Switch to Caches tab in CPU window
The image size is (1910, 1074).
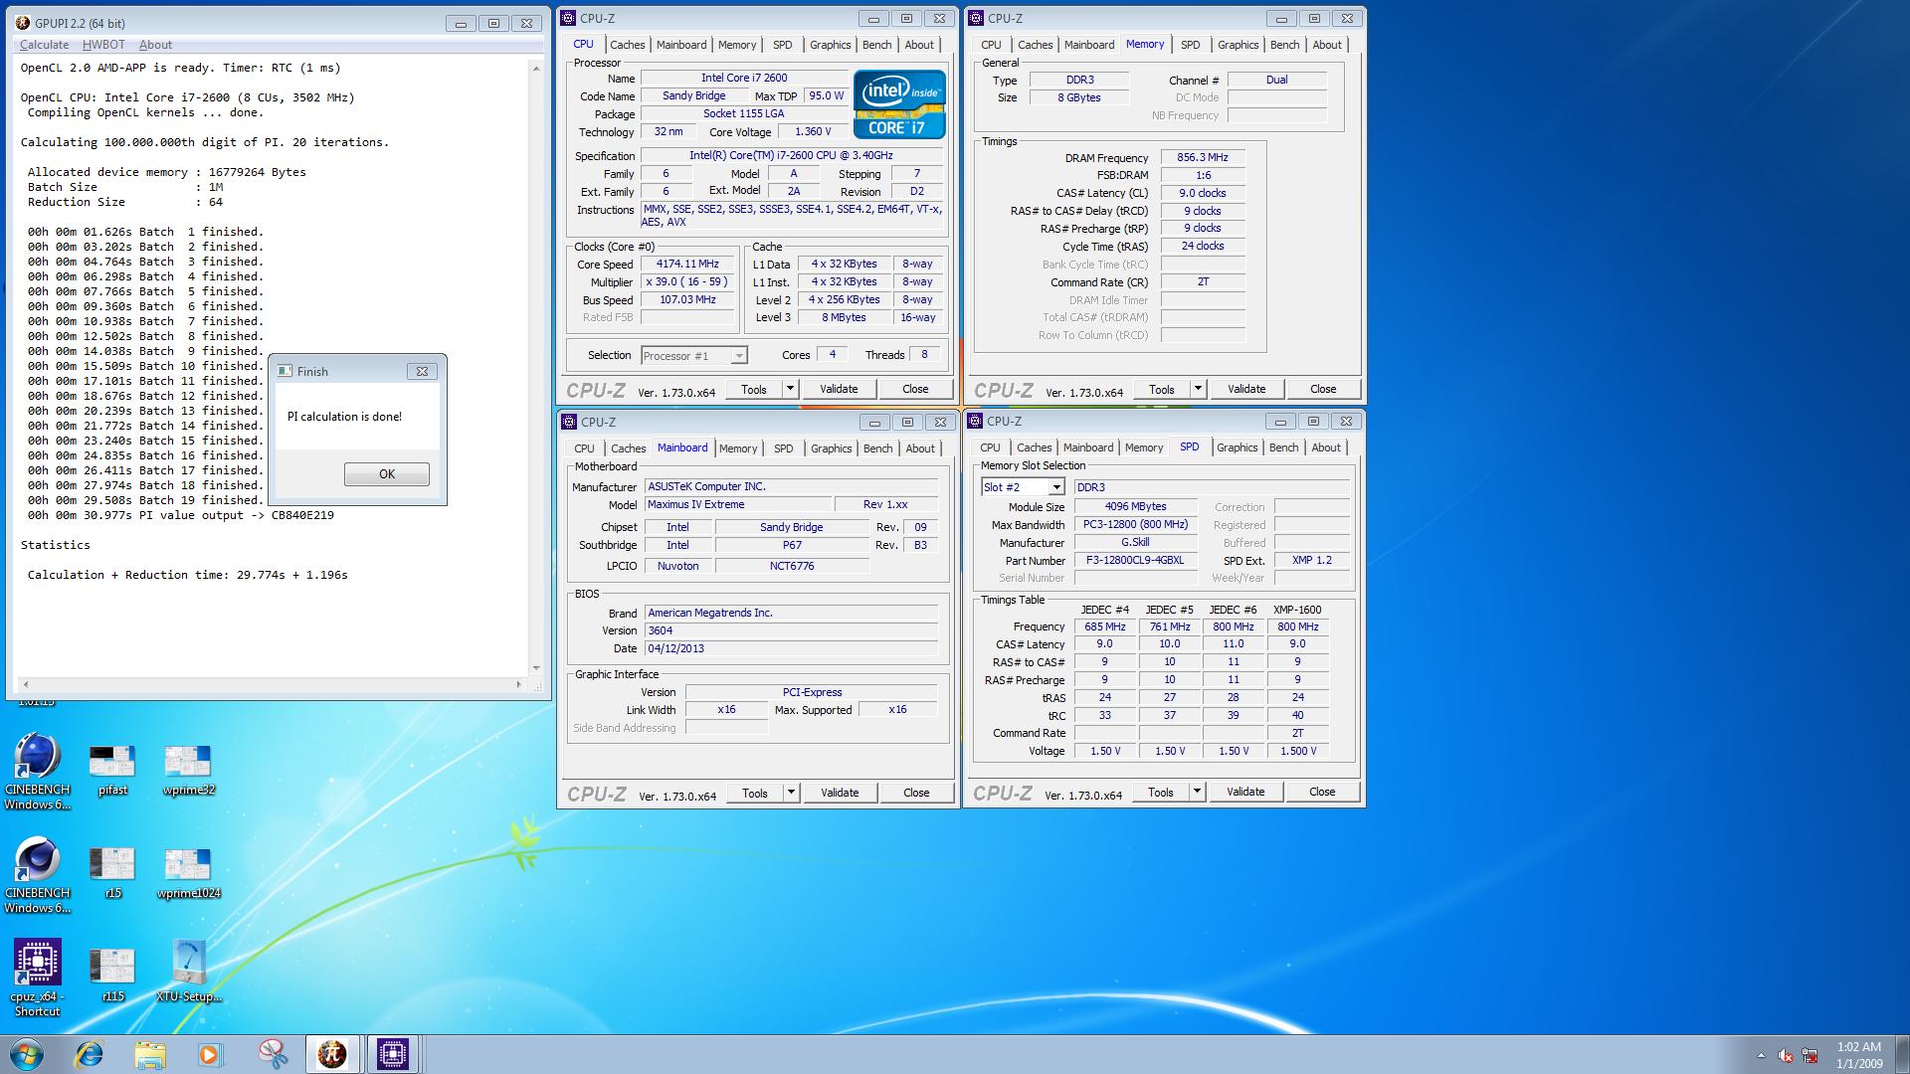pos(627,45)
